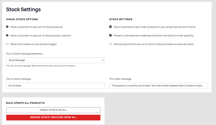Click the Out of stock message field
Screen dimensions: 216x125
point(55,86)
